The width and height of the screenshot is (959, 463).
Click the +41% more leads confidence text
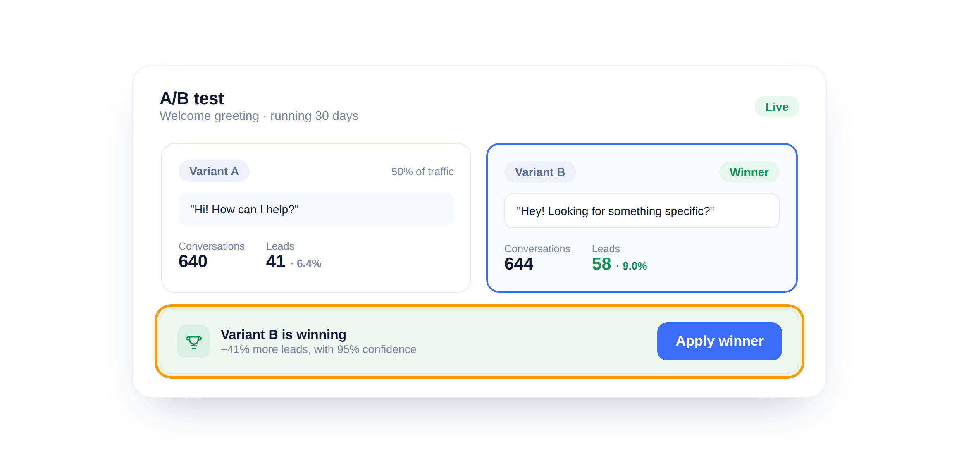click(318, 349)
